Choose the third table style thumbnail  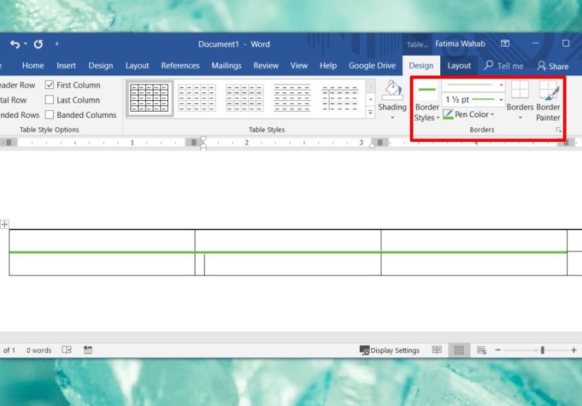click(245, 98)
